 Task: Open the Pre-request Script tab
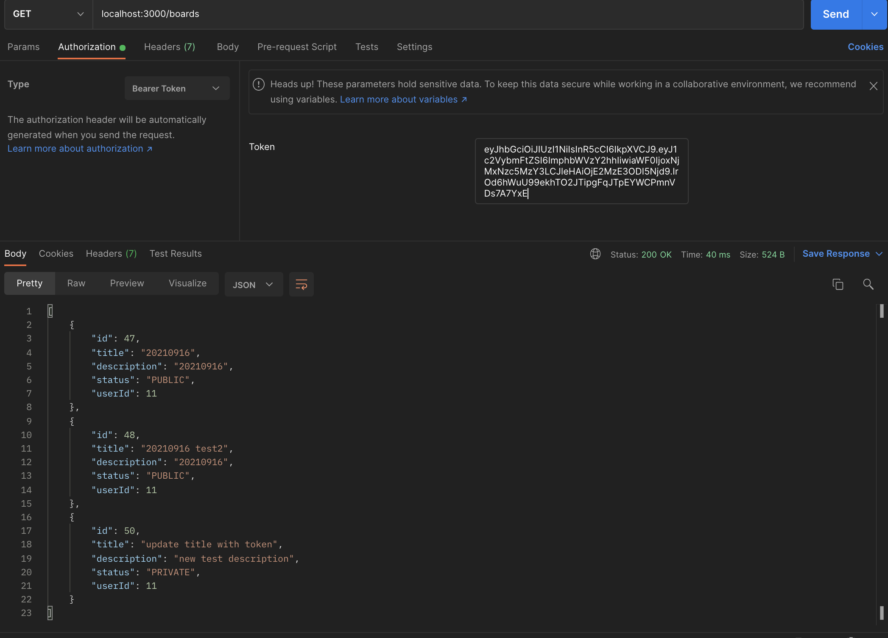click(297, 47)
